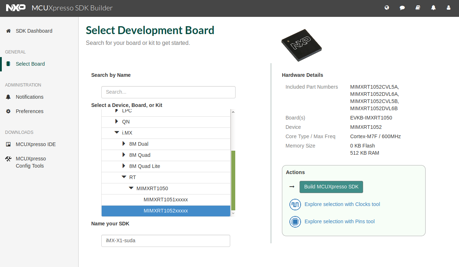Click the device tree scrollbar thumb

tap(233, 180)
